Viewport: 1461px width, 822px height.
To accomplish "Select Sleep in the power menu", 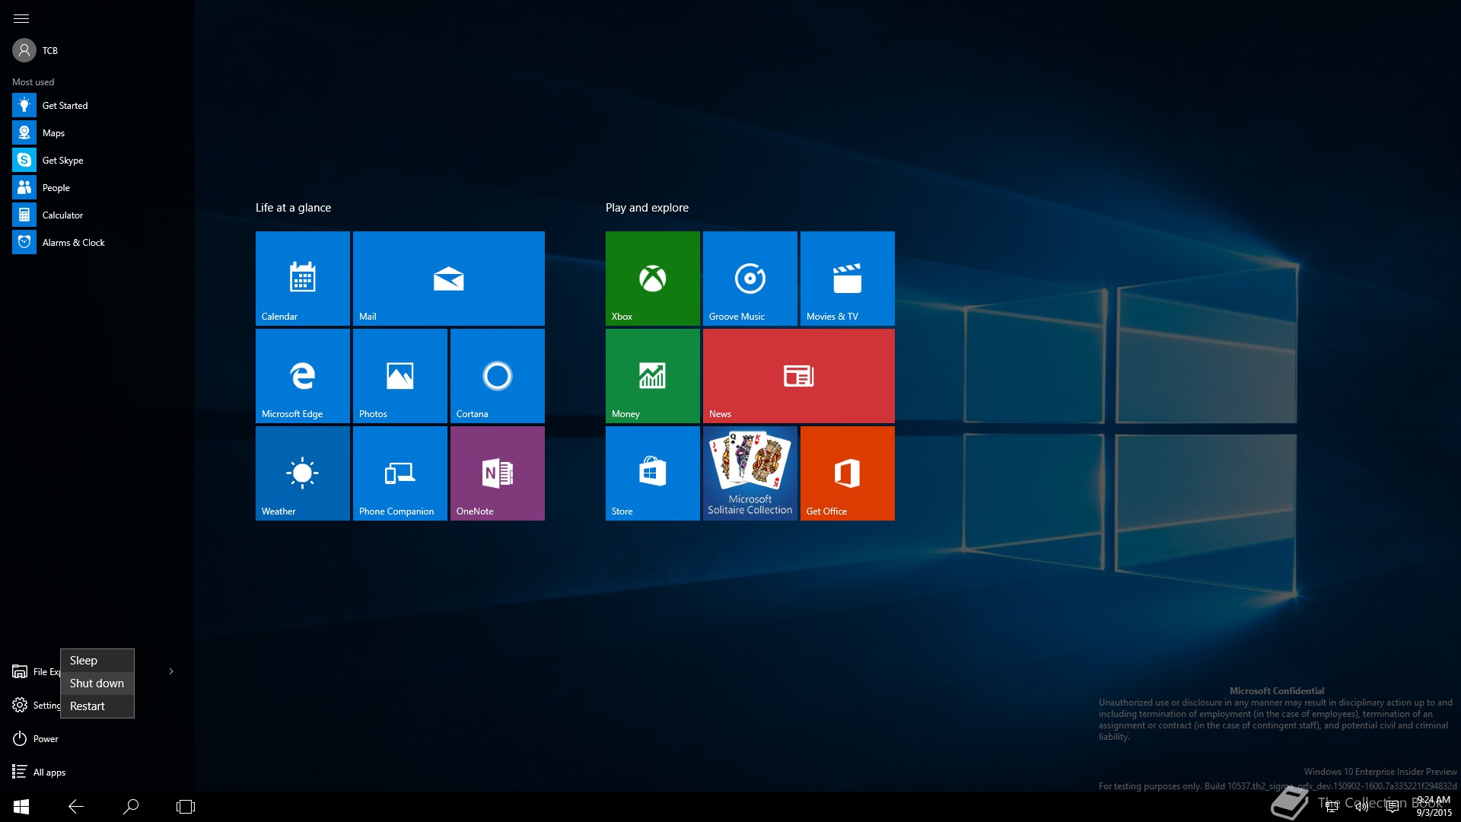I will [x=97, y=661].
